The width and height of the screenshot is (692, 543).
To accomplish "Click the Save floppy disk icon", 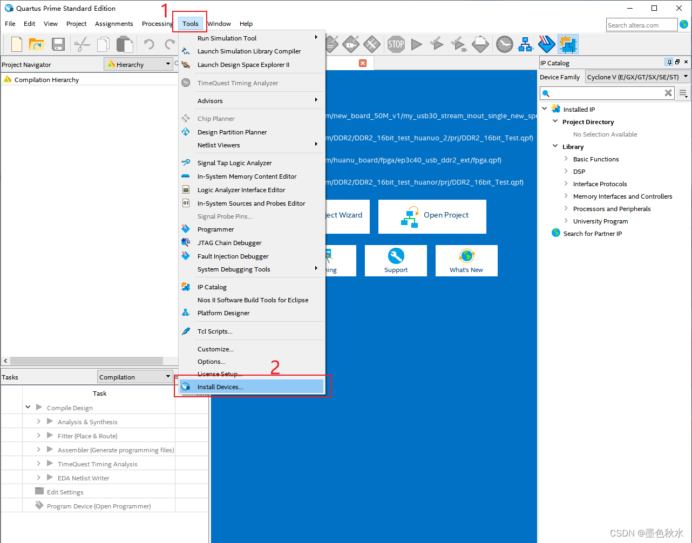I will (58, 44).
